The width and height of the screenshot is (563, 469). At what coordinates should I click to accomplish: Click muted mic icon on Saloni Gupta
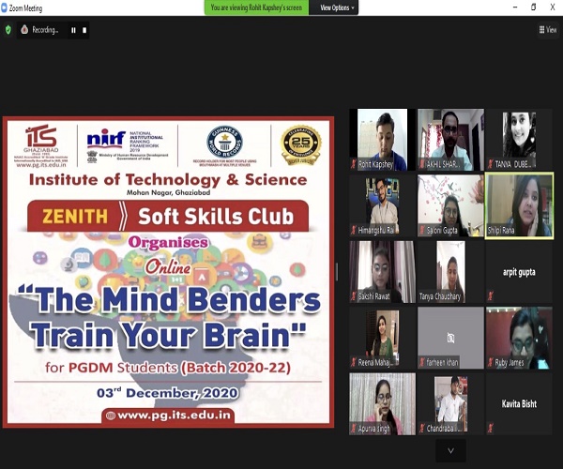click(x=422, y=230)
